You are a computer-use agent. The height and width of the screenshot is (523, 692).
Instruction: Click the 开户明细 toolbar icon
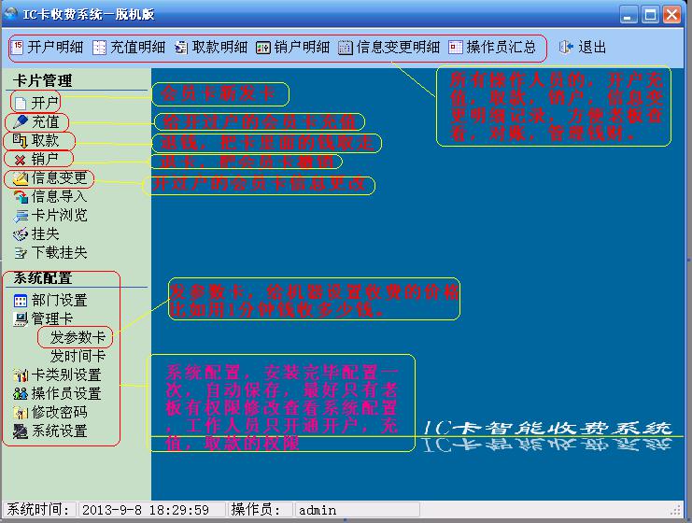(x=17, y=48)
